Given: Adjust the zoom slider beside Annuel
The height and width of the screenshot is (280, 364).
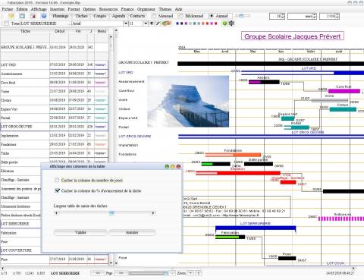Looking at the screenshot, I should [243, 16].
